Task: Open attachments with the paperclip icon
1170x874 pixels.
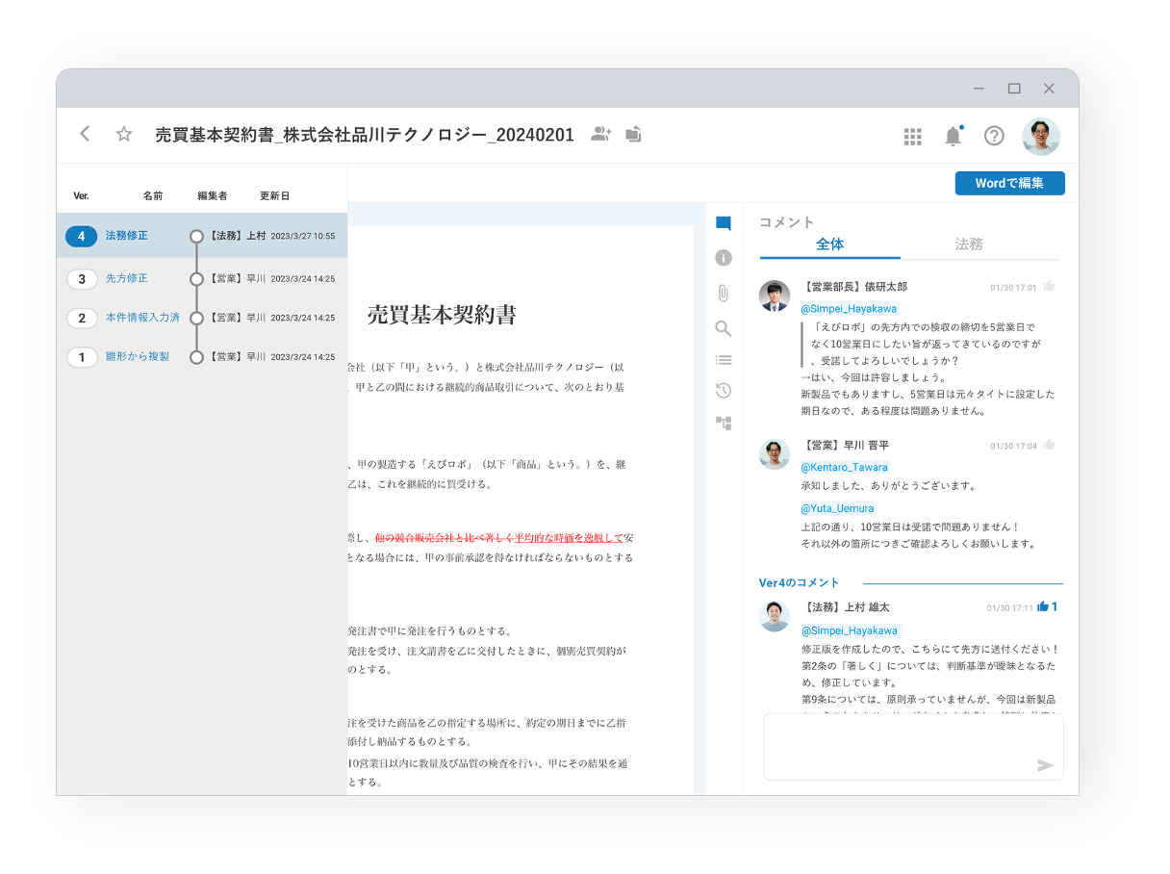Action: click(724, 293)
